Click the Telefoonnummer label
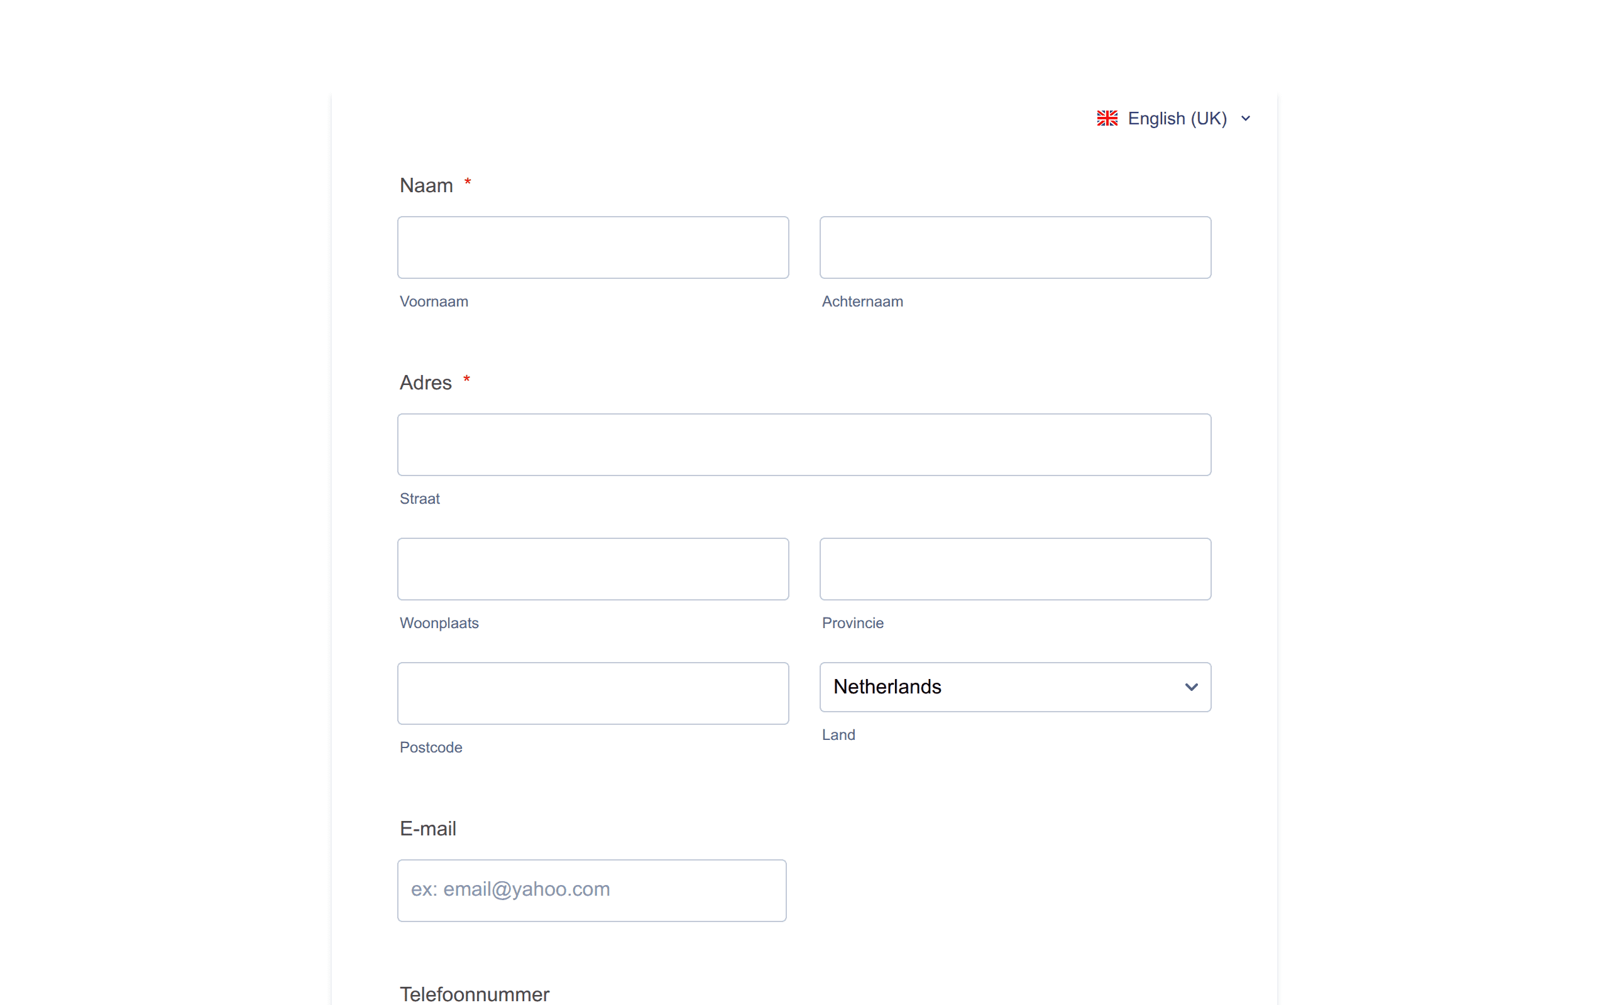Viewport: 1609px width, 1005px height. tap(474, 994)
